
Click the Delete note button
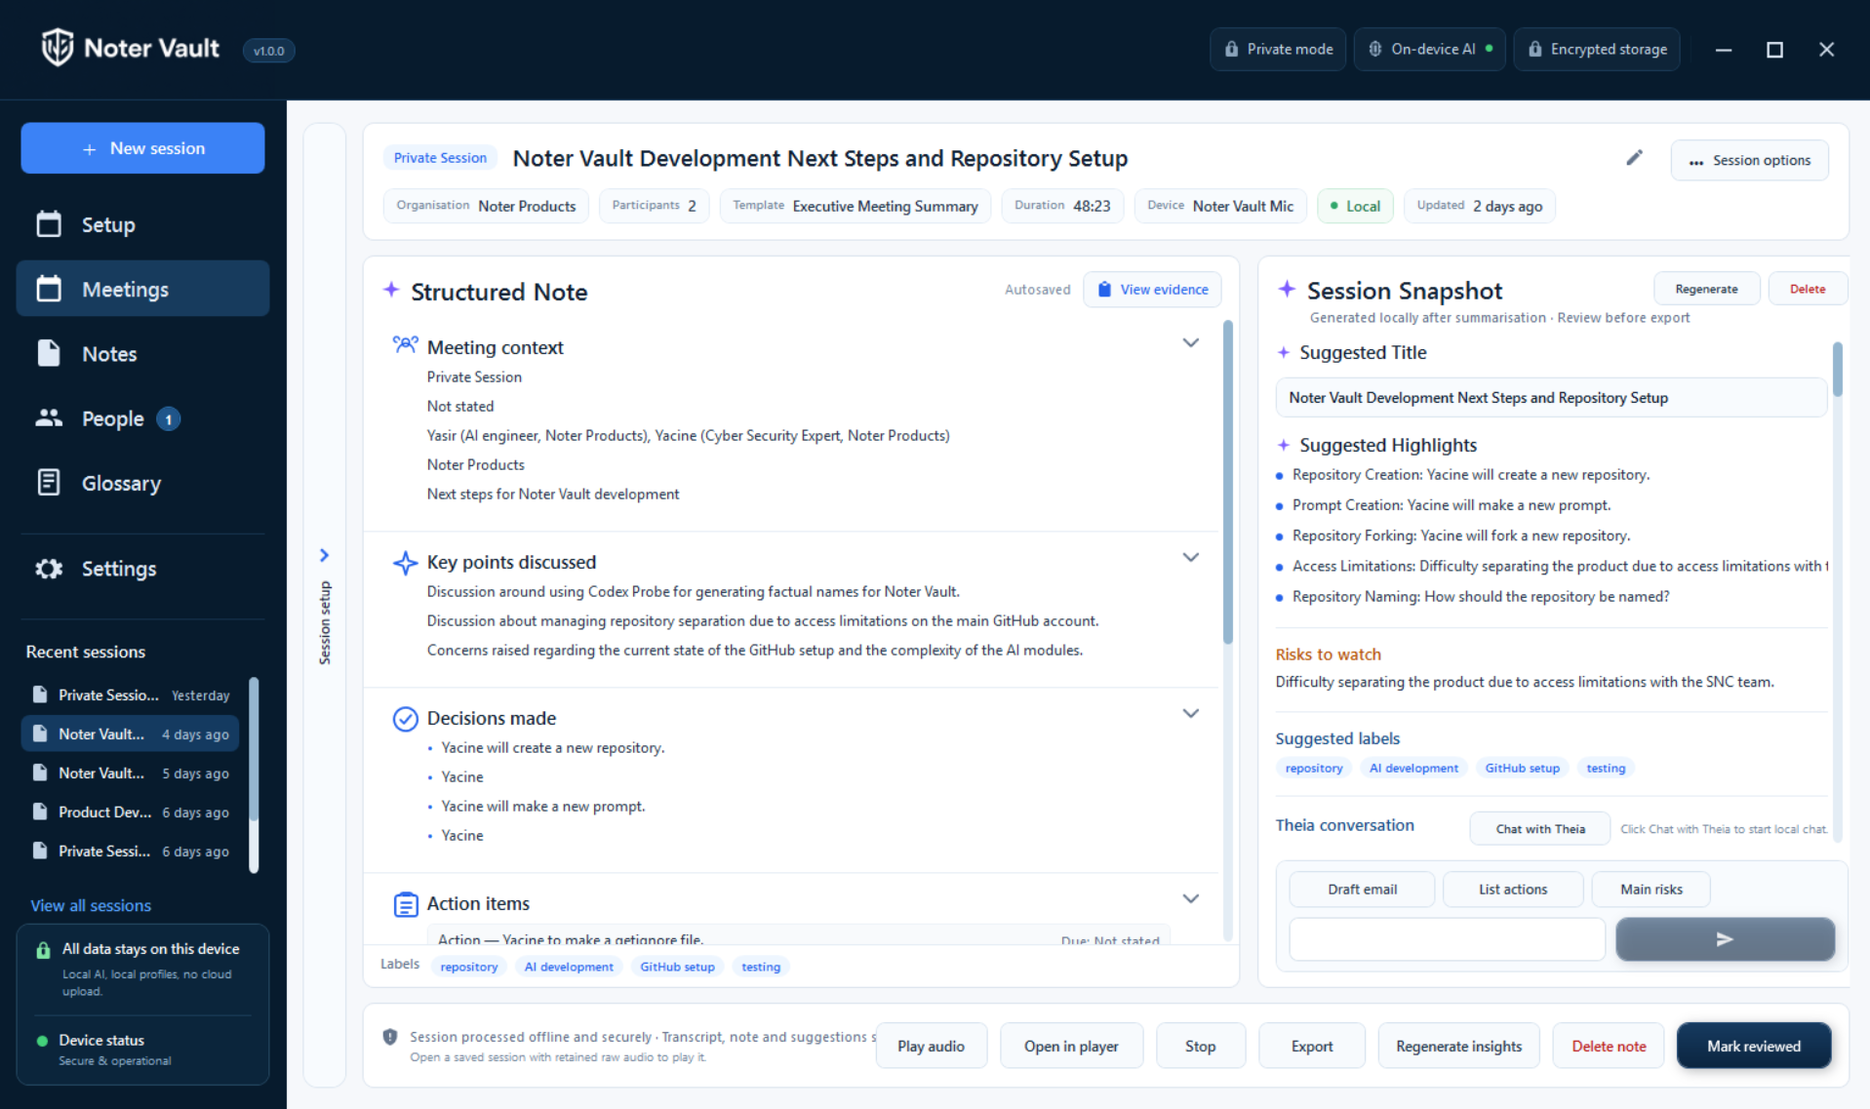pyautogui.click(x=1609, y=1046)
